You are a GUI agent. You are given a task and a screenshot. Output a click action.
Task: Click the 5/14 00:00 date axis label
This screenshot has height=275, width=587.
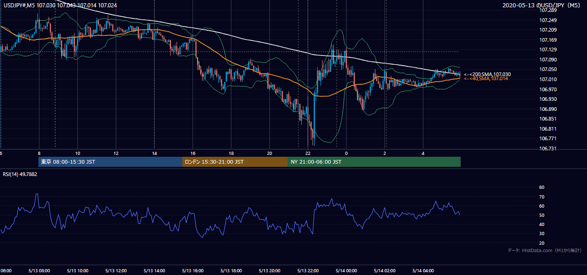pos(346,271)
